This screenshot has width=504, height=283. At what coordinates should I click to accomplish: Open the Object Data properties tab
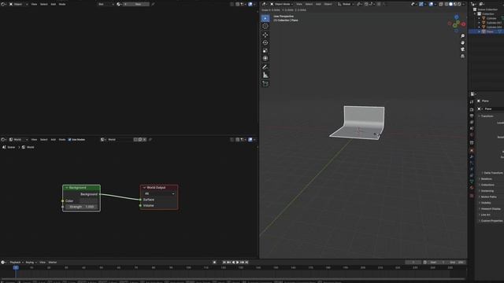point(472,182)
